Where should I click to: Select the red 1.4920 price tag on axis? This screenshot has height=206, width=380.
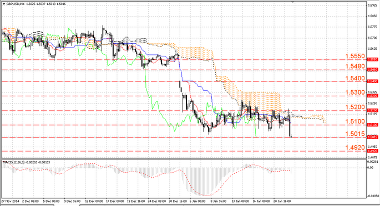pos(373,151)
